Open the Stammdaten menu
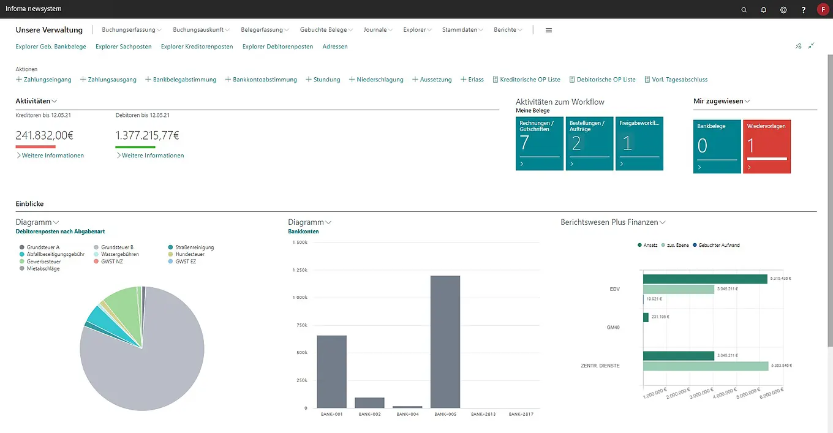The width and height of the screenshot is (833, 433). pyautogui.click(x=462, y=29)
